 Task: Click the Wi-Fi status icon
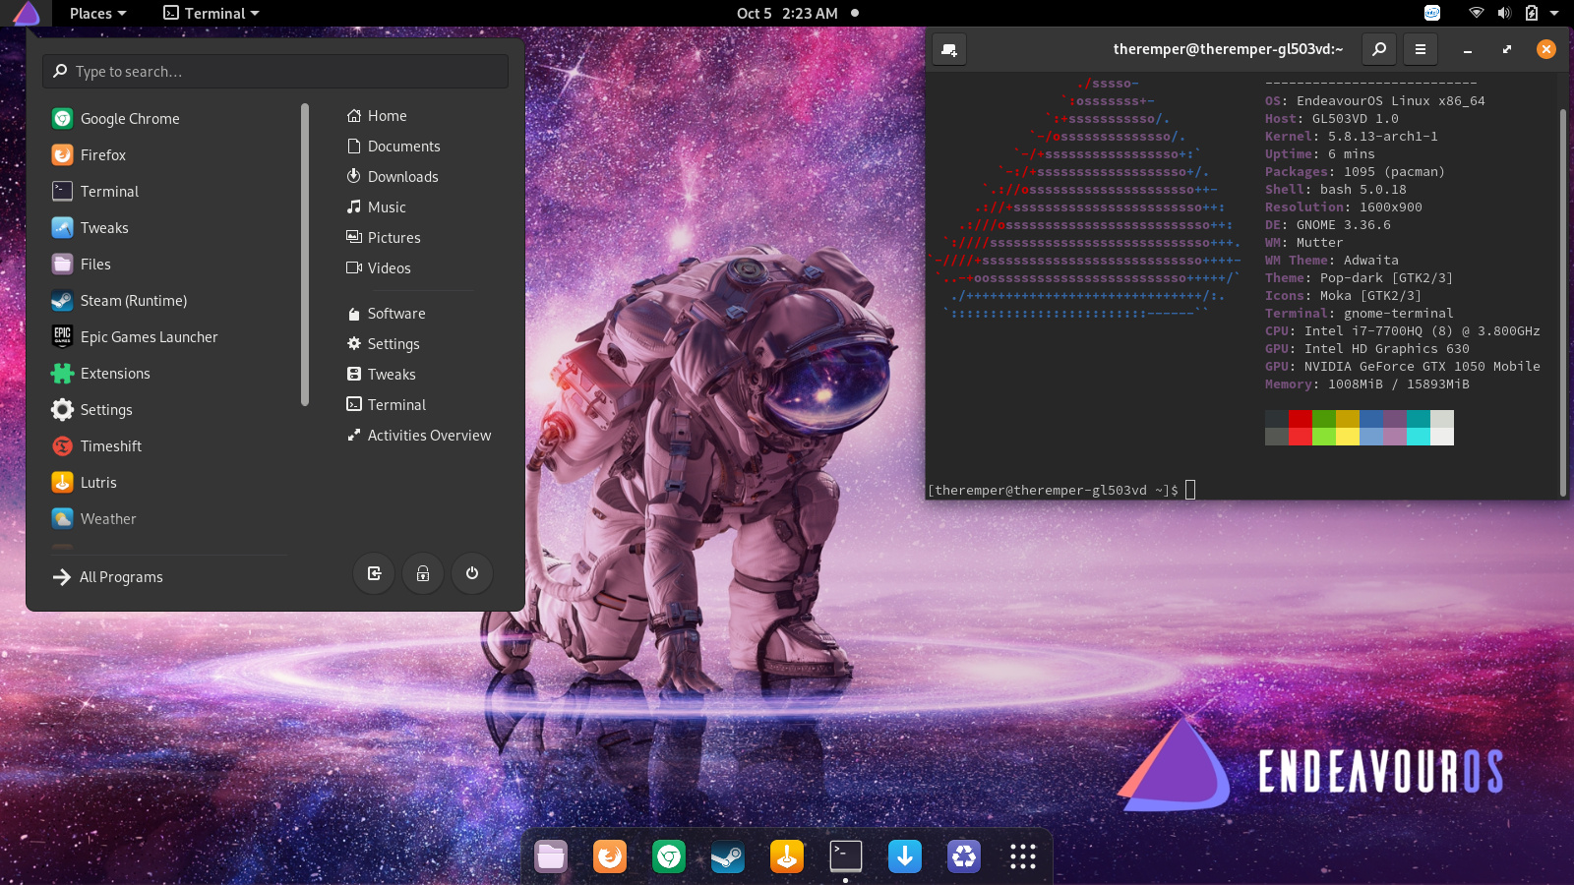(1476, 13)
